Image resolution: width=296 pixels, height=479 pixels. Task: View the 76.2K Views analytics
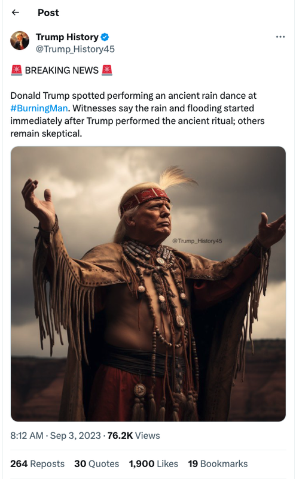(x=134, y=435)
